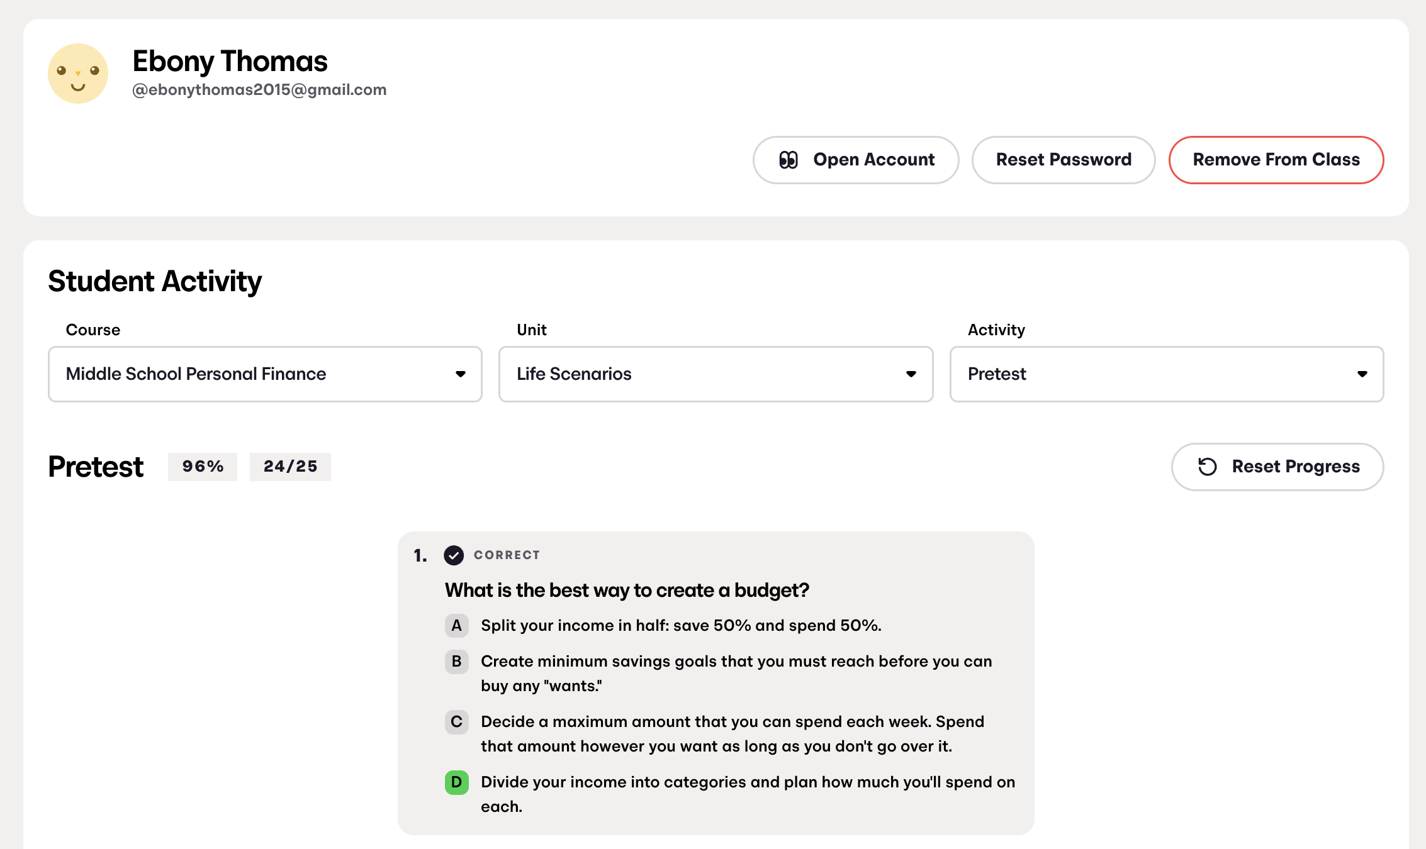Screen dimensions: 1426x849
Task: Reset the student's password
Action: (1064, 160)
